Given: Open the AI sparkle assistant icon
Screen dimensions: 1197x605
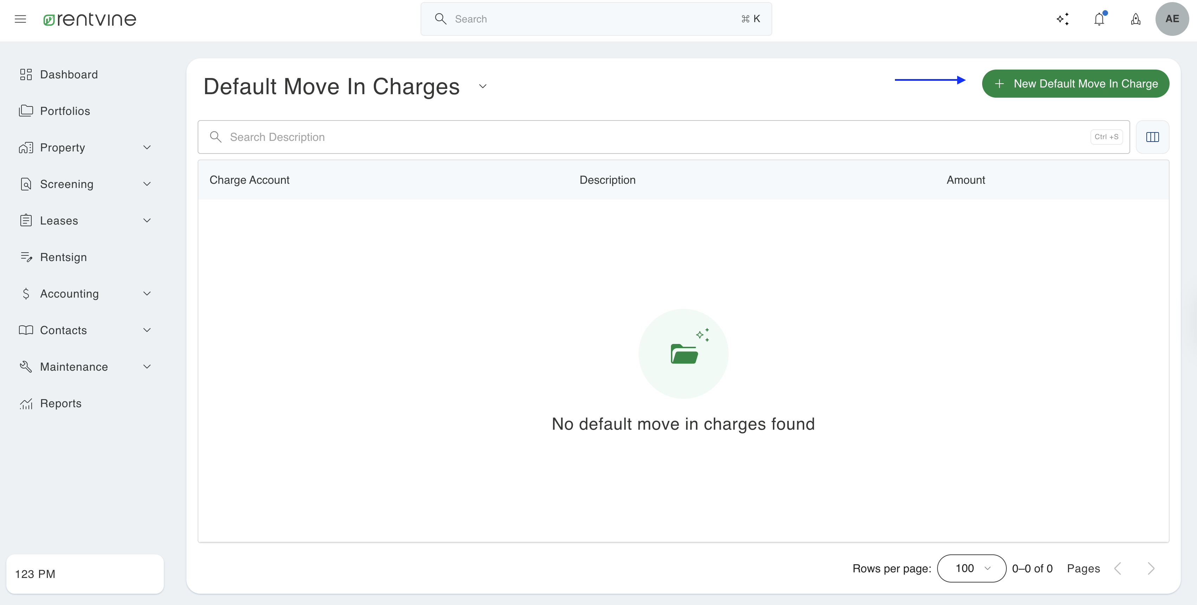Looking at the screenshot, I should (x=1062, y=19).
